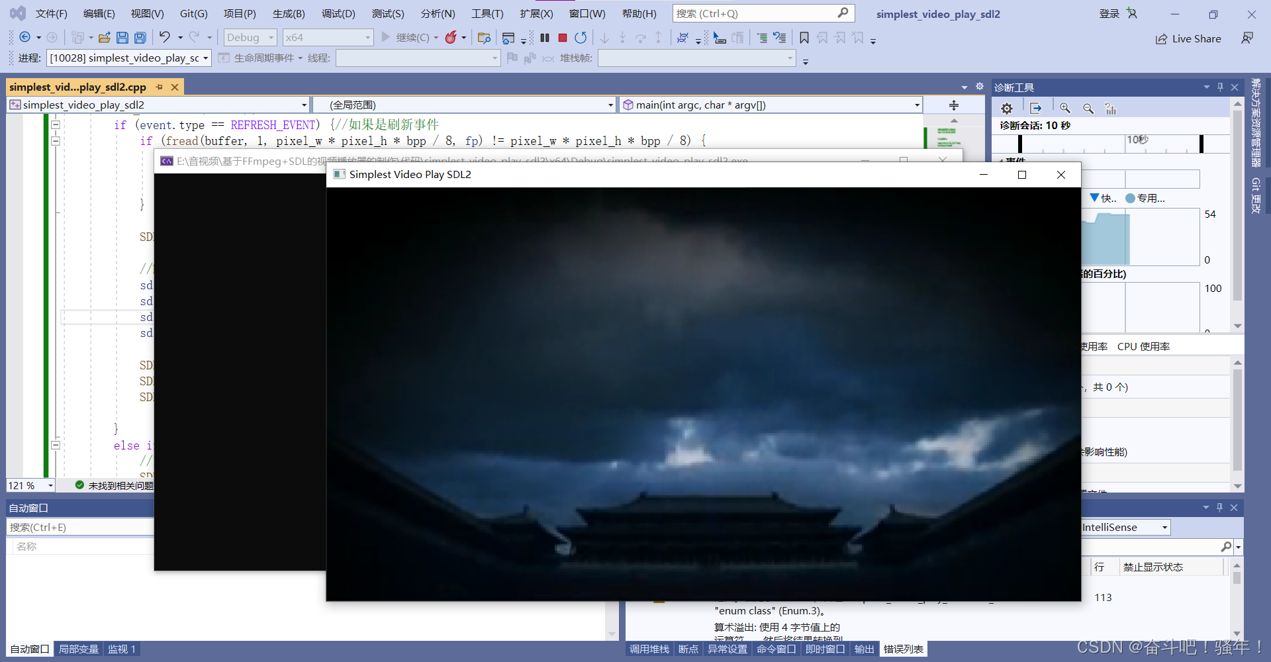Screen dimensions: 1271x662
Task: Click the Continue debugging button
Action: [x=406, y=38]
